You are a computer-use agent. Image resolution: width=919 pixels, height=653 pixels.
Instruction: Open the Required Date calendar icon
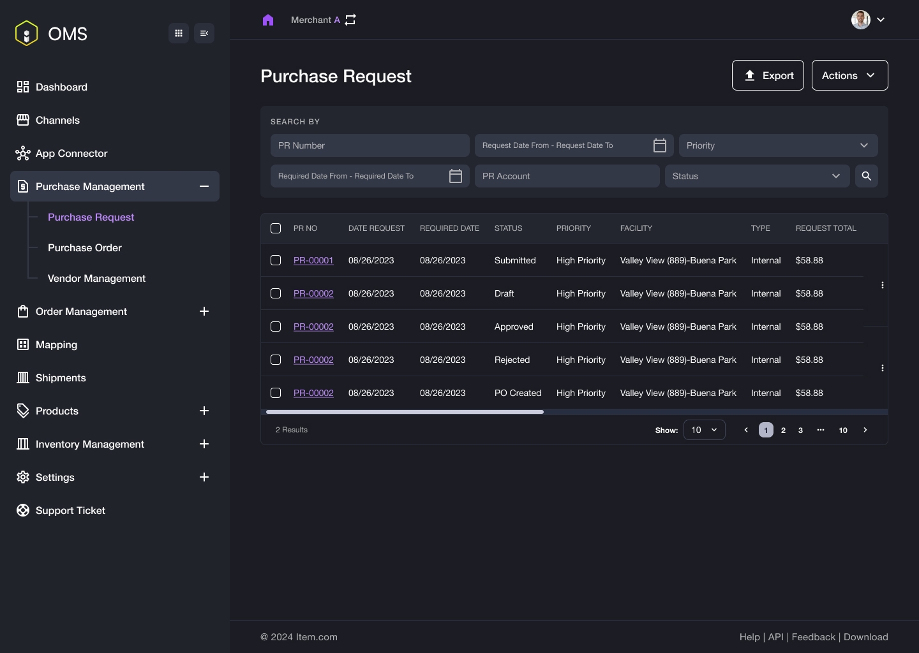456,176
